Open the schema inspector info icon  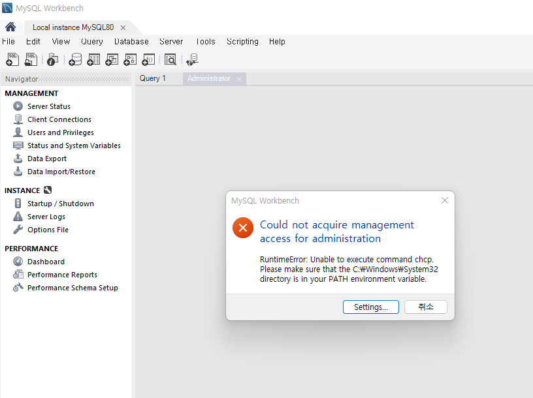click(52, 59)
